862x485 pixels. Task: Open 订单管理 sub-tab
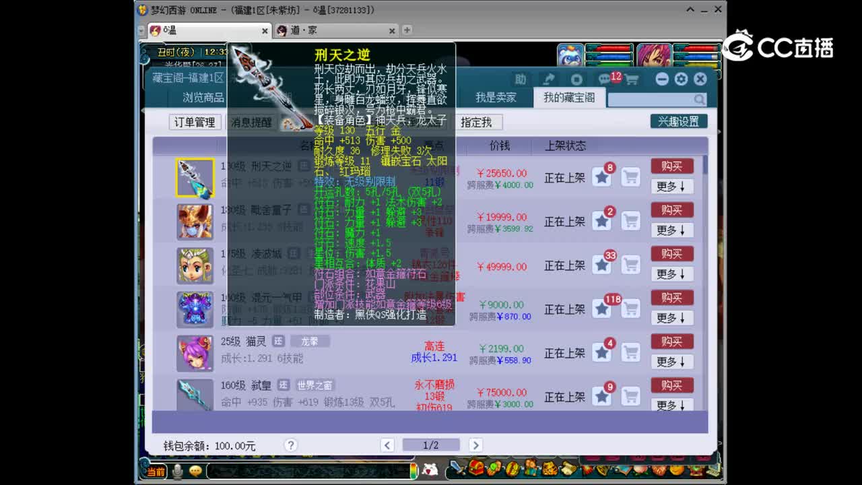(195, 122)
